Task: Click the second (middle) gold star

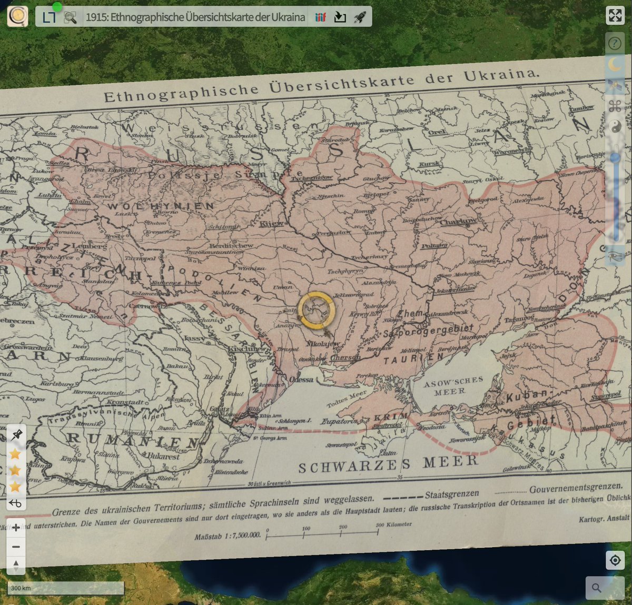Action: click(x=15, y=470)
